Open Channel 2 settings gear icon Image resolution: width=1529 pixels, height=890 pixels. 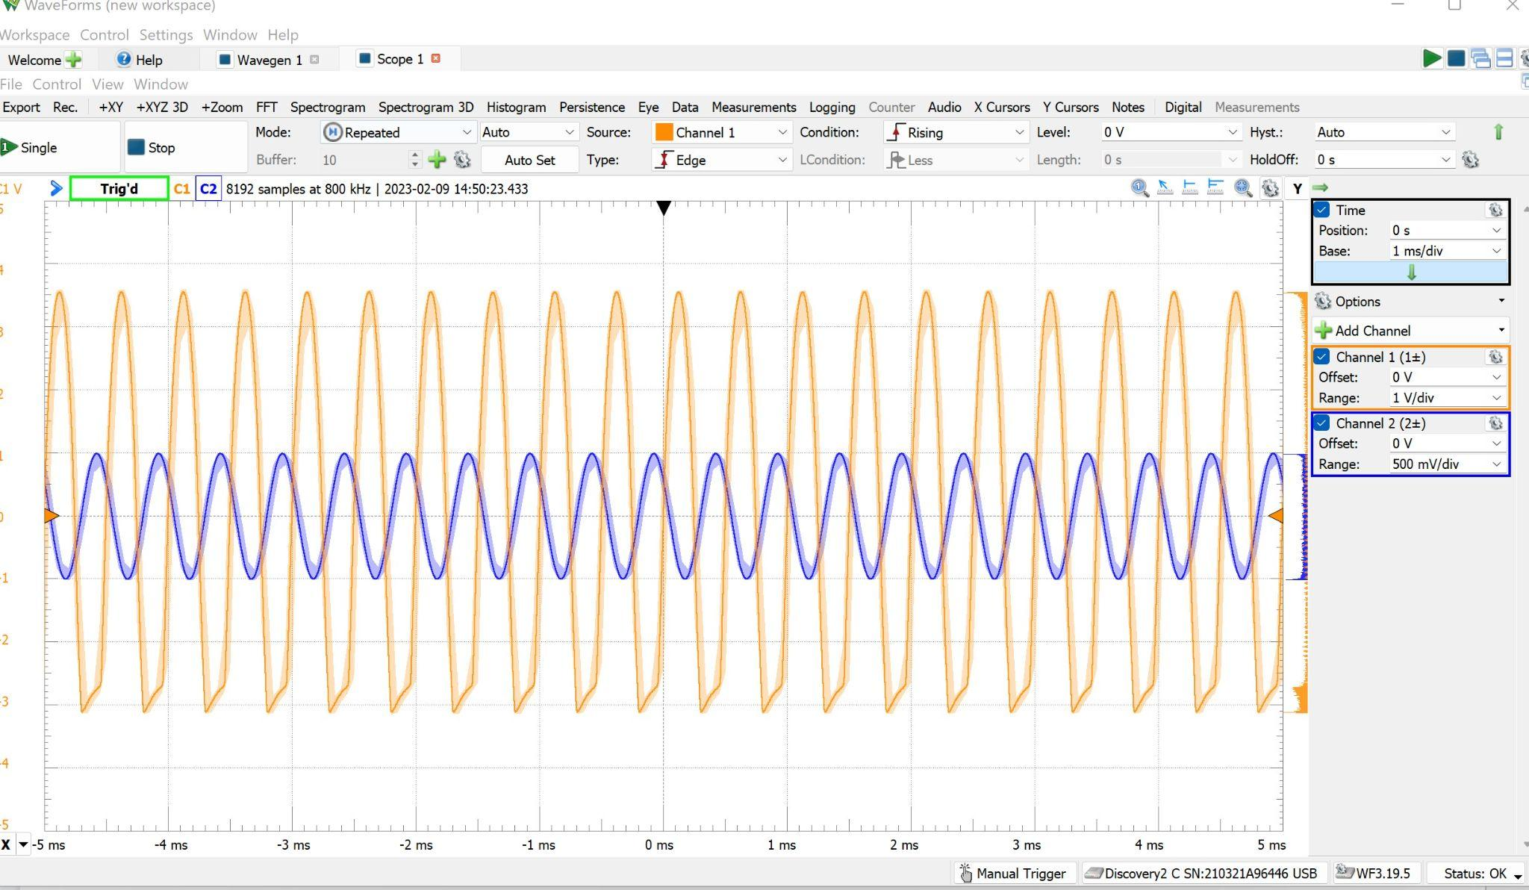1495,423
